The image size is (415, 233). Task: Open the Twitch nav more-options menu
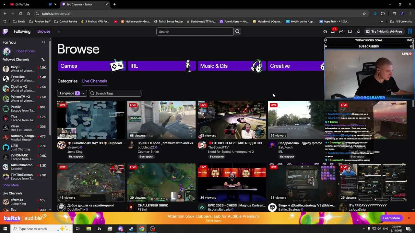pos(59,31)
